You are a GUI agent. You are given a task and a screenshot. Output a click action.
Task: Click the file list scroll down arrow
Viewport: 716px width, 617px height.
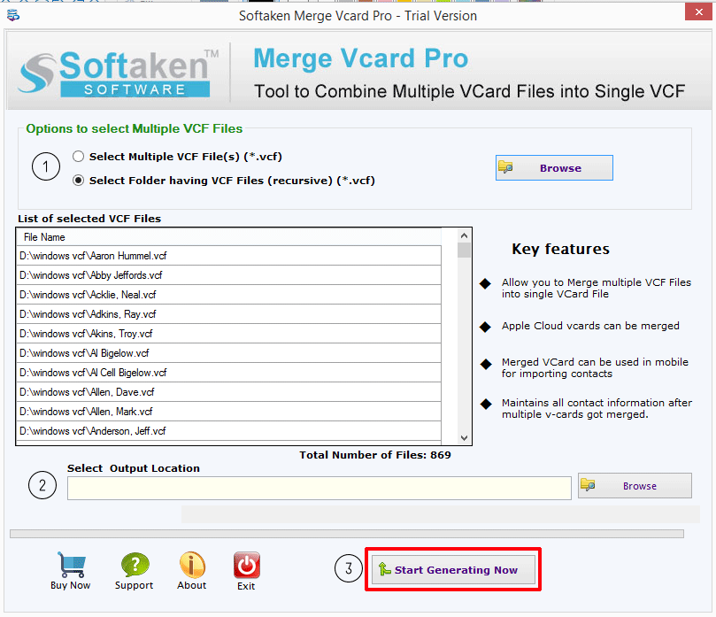point(464,438)
